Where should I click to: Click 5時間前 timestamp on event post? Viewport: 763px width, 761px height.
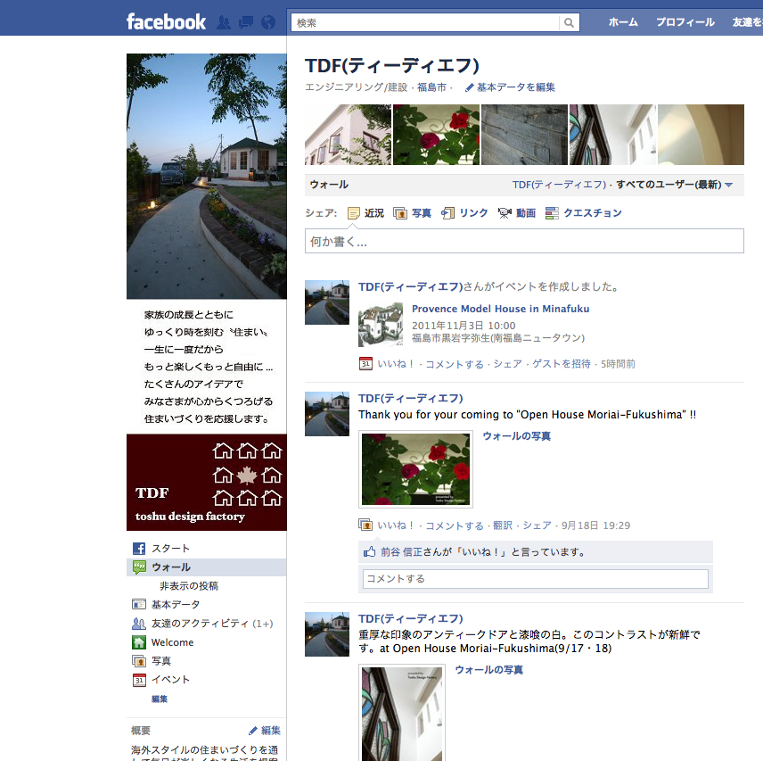[618, 364]
